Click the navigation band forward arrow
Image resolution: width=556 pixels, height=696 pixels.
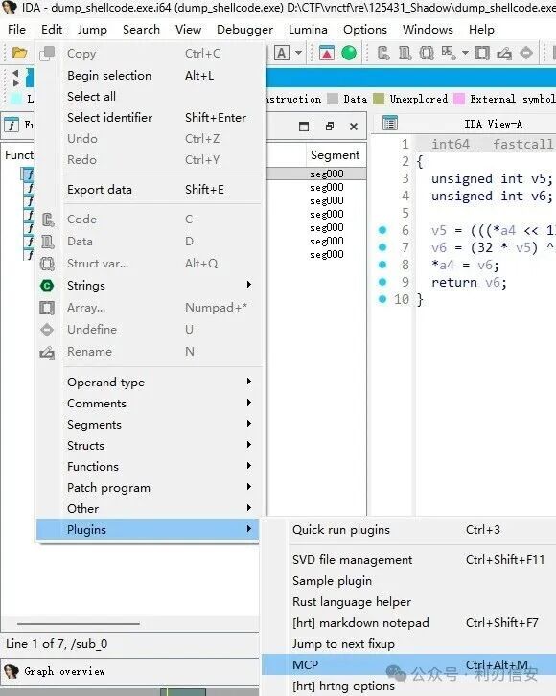point(16,82)
